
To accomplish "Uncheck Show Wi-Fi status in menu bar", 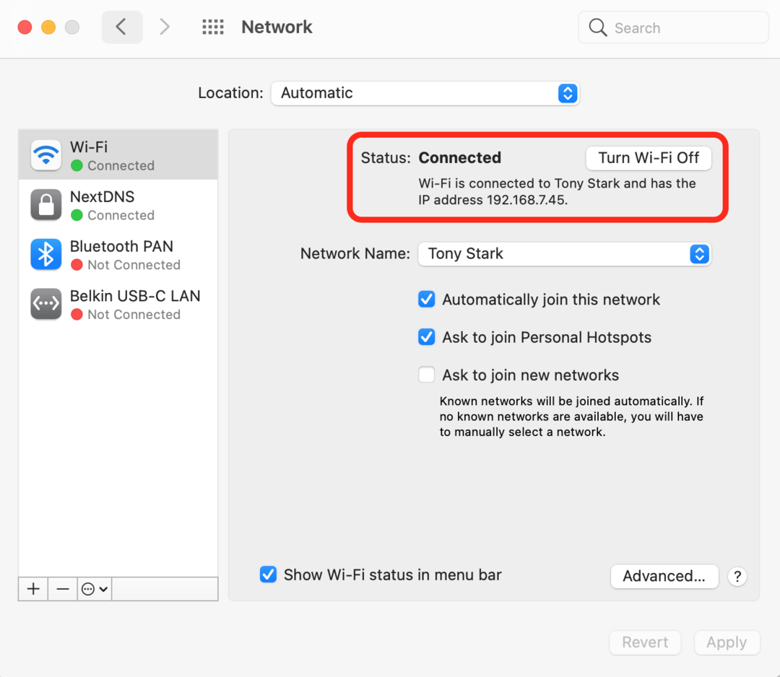I will click(x=268, y=575).
